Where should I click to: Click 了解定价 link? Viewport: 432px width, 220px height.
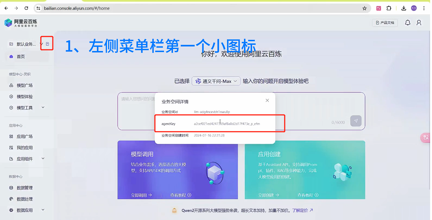[302, 210]
